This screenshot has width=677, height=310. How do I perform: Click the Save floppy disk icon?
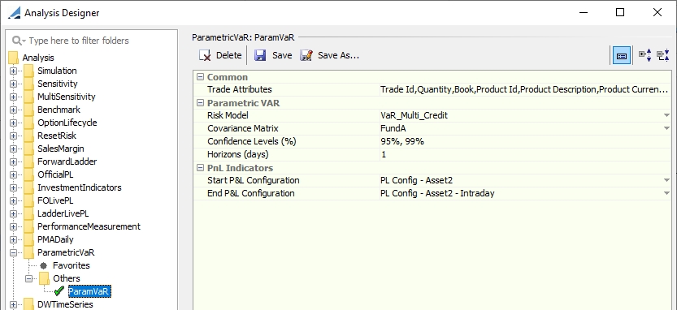[260, 56]
